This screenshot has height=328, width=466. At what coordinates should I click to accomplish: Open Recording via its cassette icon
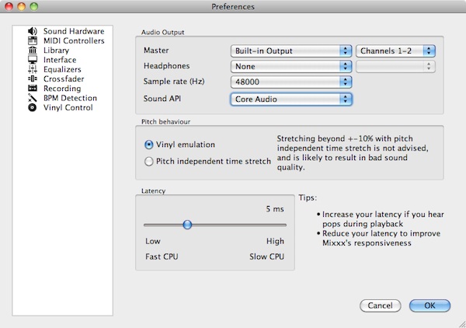point(33,89)
